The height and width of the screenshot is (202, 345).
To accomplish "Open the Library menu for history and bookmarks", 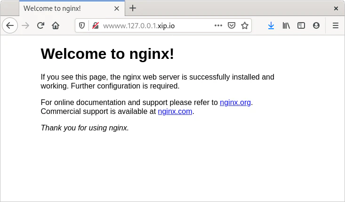I will click(286, 26).
